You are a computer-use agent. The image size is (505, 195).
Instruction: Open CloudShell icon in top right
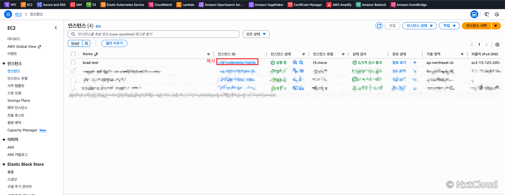pos(487,14)
